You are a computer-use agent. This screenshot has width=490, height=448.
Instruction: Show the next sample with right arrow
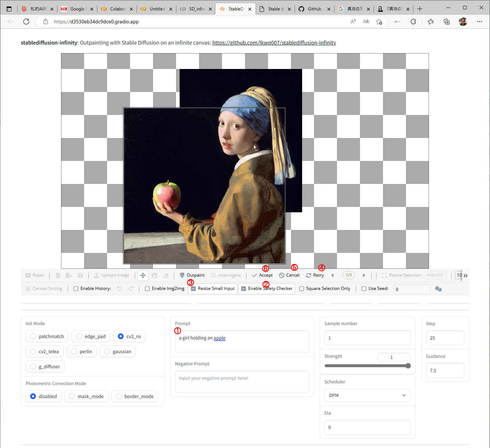click(364, 275)
